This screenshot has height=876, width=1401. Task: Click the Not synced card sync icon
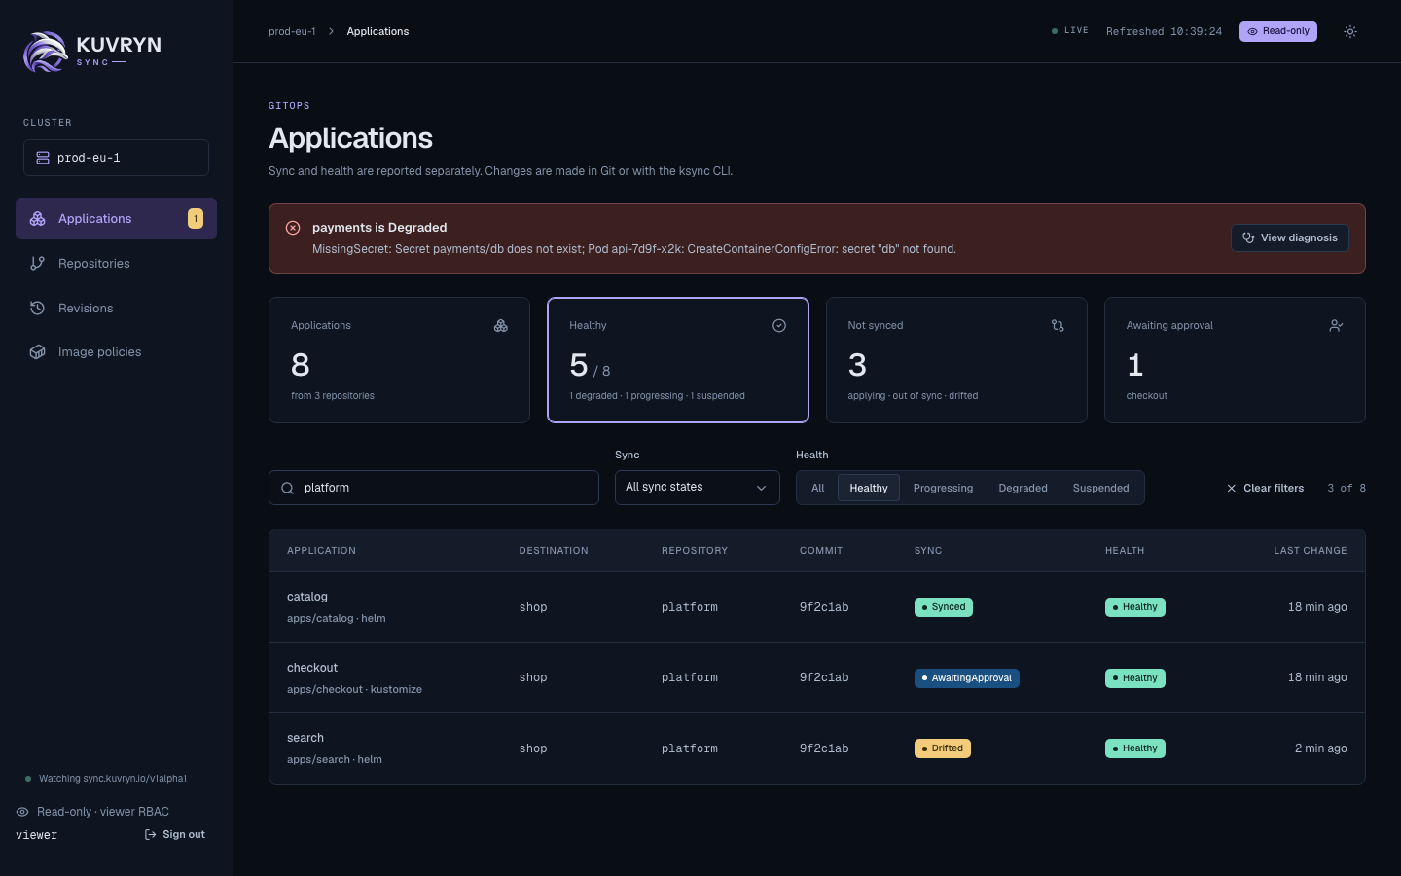click(x=1058, y=326)
